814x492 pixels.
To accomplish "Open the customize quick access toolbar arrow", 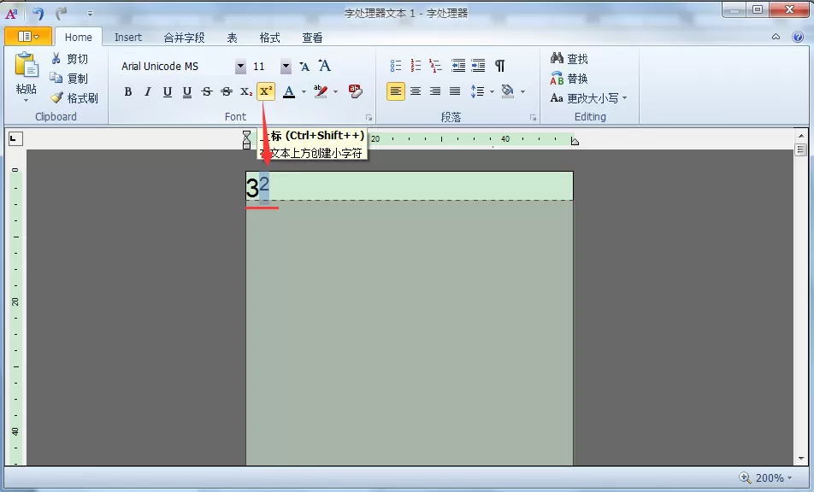I will pos(90,14).
